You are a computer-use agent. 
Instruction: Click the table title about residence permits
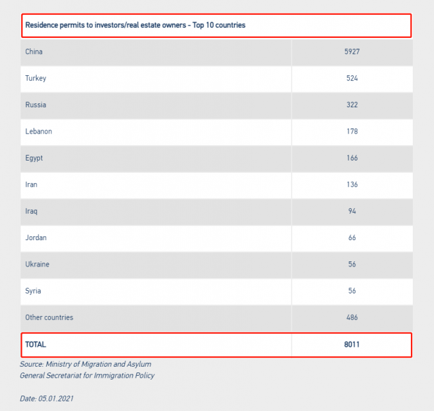coord(135,26)
